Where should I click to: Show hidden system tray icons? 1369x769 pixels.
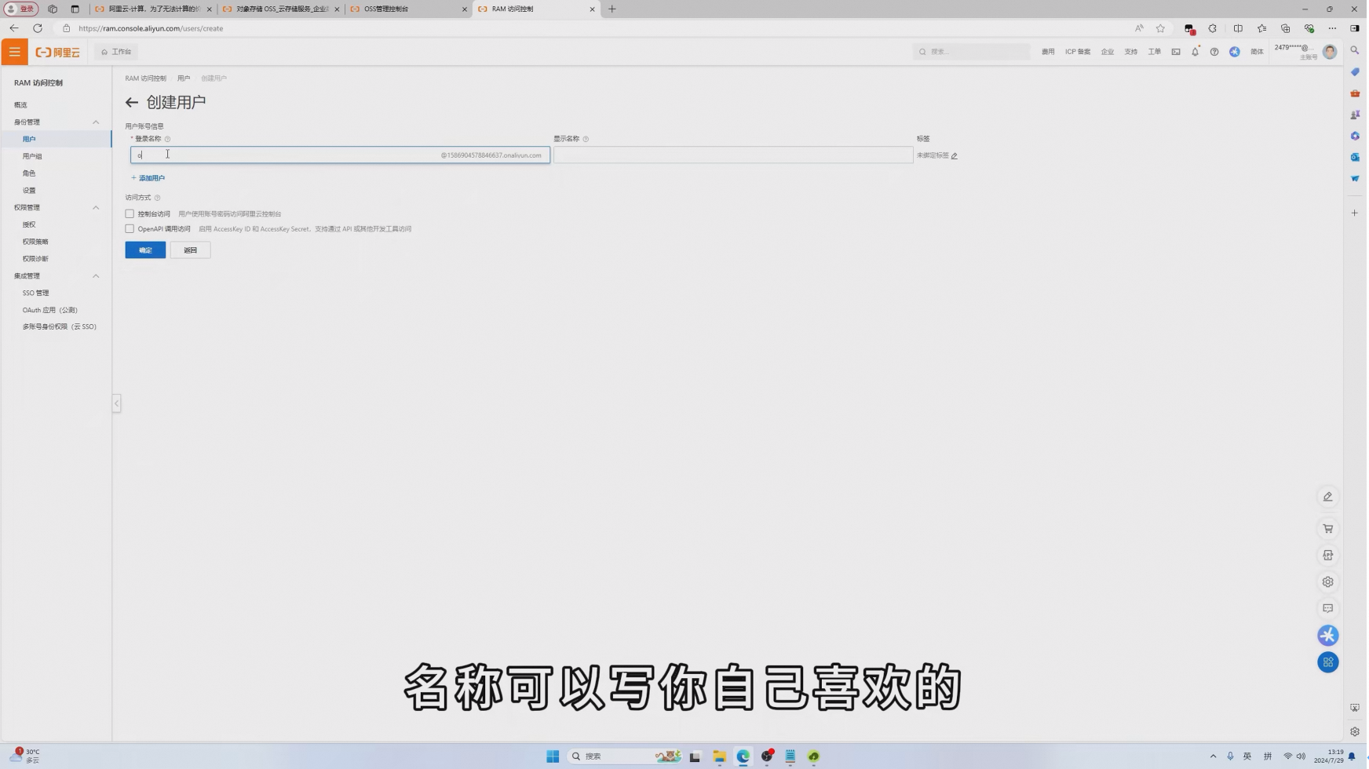pyautogui.click(x=1213, y=756)
